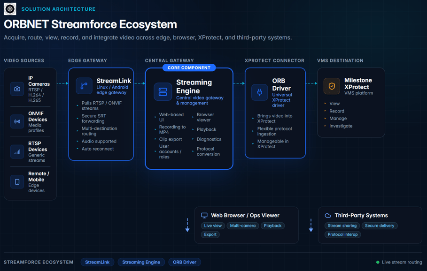Screen dimensions: 427x271
Task: Click 'Diagnostics' bullet
Action: click(209, 139)
